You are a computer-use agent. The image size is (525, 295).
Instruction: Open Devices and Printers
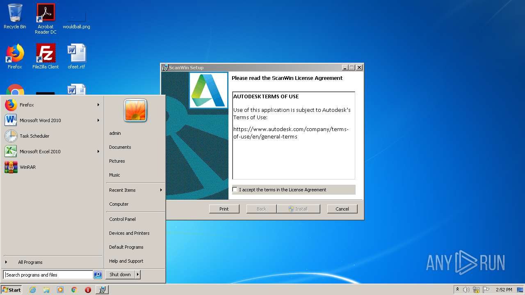pyautogui.click(x=129, y=233)
